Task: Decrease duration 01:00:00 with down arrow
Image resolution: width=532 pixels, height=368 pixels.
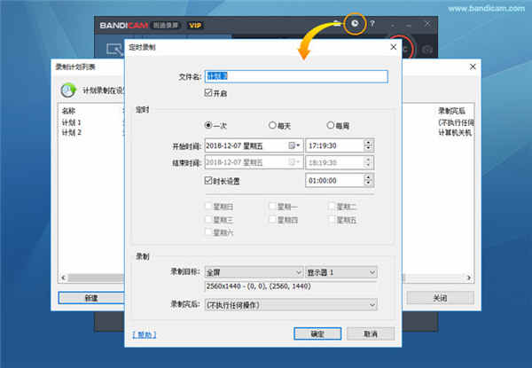Action: 368,184
